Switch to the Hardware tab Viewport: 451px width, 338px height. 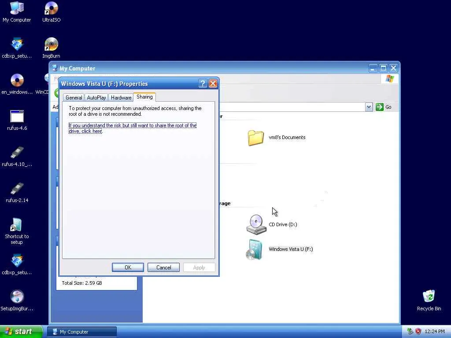[121, 98]
